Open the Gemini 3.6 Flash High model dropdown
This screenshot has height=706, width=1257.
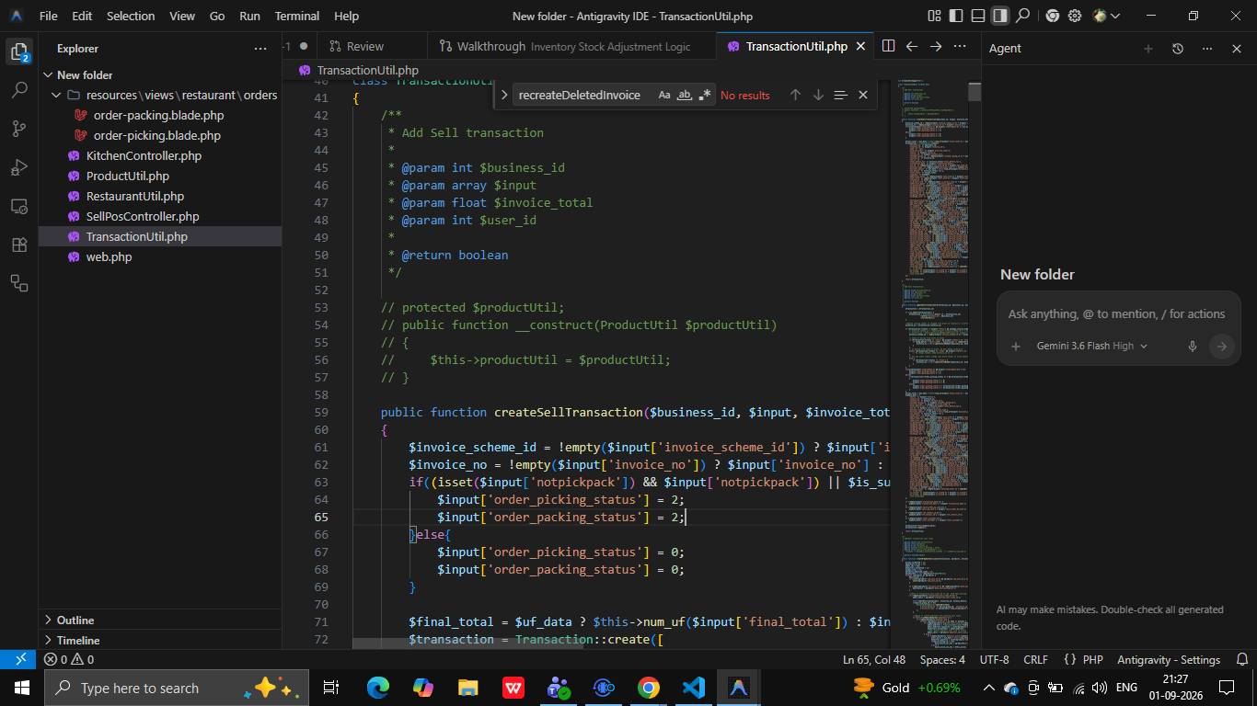(x=1091, y=347)
